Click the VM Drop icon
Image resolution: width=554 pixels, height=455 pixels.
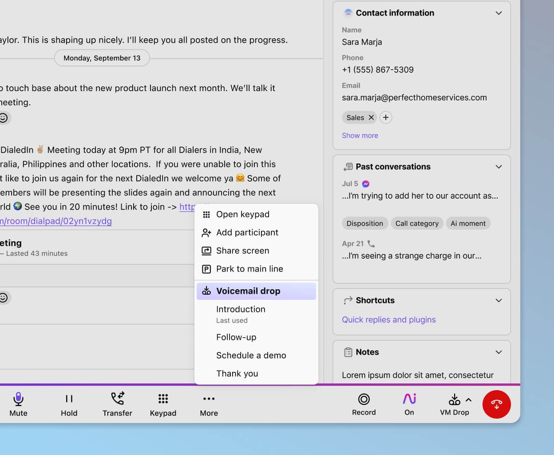454,399
